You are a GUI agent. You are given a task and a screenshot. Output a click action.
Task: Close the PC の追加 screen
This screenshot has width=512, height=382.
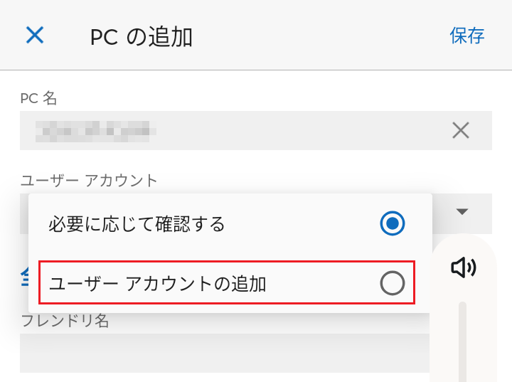(x=35, y=35)
